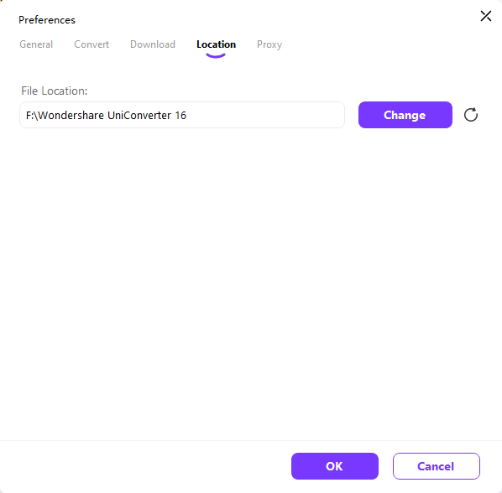502x493 pixels.
Task: Click the 'File Location:' label
Action: tap(54, 91)
